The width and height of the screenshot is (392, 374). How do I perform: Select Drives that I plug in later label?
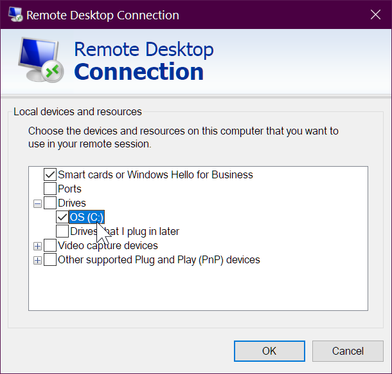(x=125, y=232)
